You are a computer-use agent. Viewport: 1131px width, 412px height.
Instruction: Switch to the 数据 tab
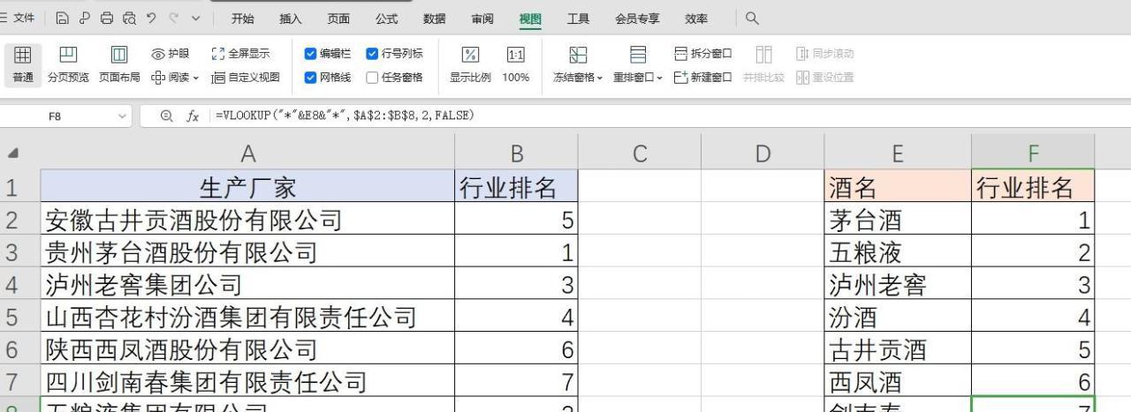[434, 19]
